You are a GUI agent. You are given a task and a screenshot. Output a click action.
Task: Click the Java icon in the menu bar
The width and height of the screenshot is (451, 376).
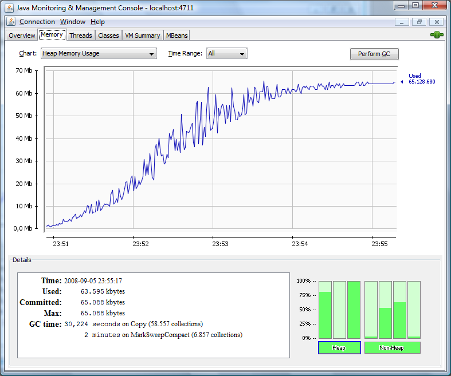point(10,22)
